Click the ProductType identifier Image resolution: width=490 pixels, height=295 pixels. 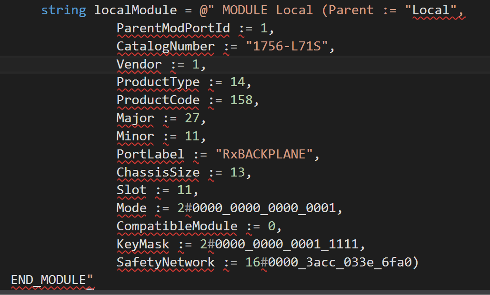point(158,82)
